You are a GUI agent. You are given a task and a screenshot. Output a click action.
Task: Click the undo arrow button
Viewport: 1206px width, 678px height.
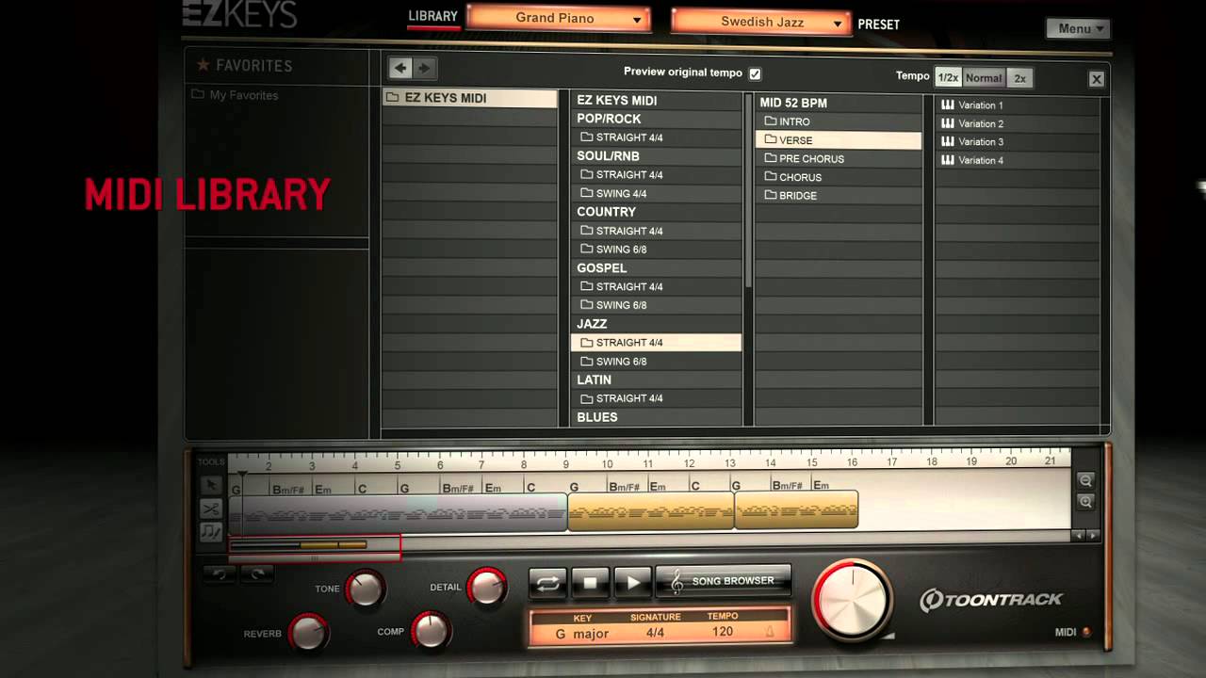click(x=220, y=573)
